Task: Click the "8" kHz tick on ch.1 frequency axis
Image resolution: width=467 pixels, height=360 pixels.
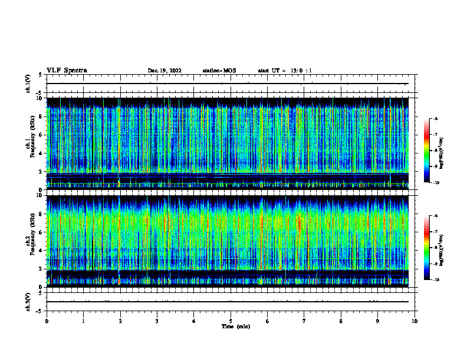Action: click(41, 116)
